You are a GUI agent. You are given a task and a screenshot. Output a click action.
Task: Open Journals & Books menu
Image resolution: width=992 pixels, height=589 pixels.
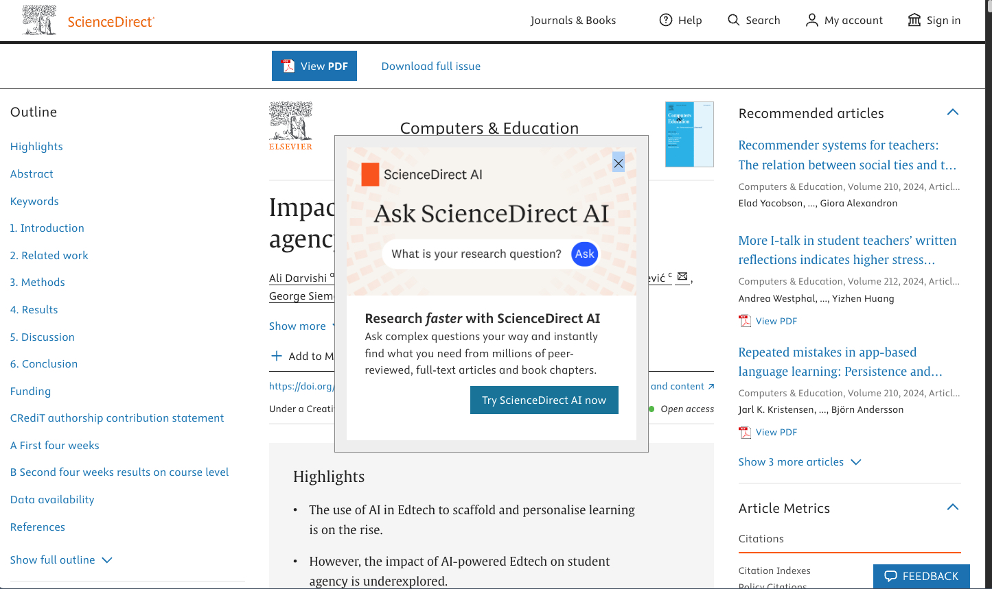573,21
